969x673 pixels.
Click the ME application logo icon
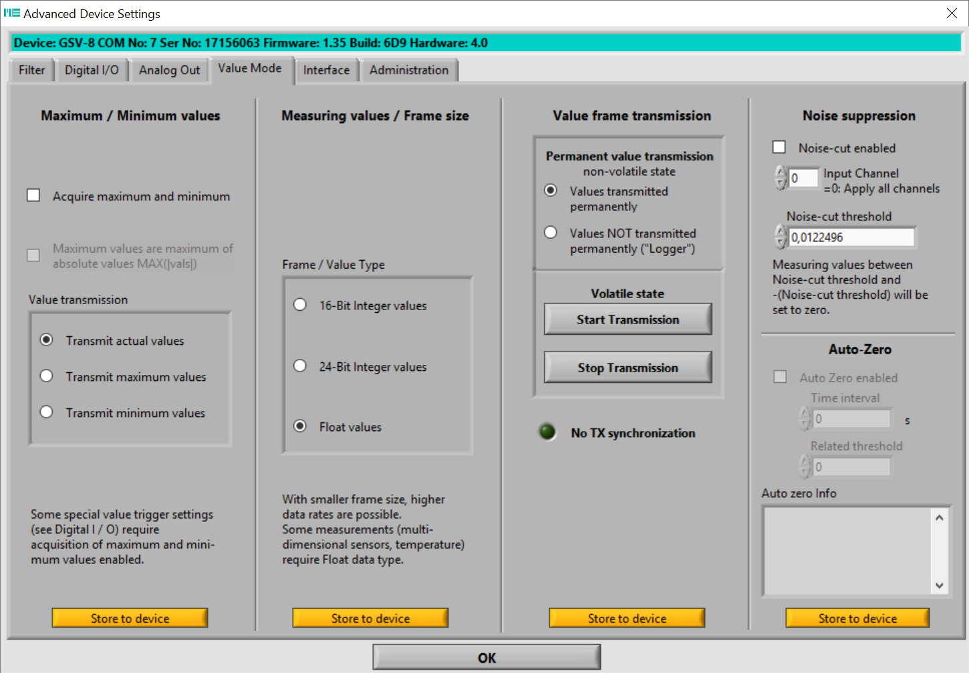tap(11, 13)
